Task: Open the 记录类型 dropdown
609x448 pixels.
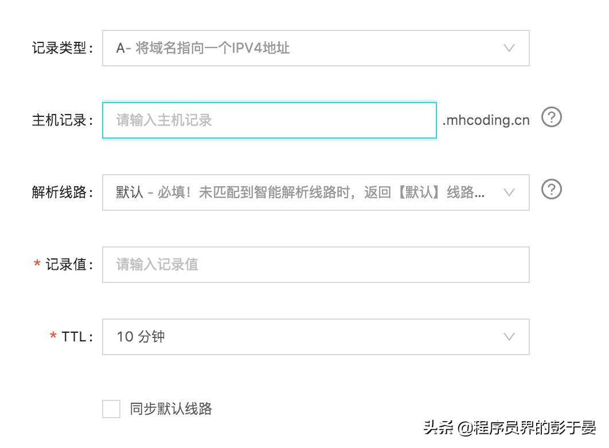Action: pos(315,48)
